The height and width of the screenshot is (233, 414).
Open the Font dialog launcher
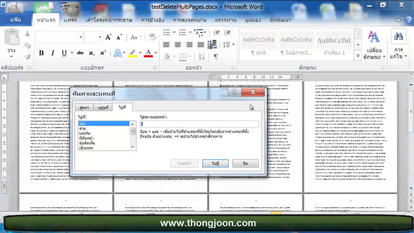[x=154, y=68]
